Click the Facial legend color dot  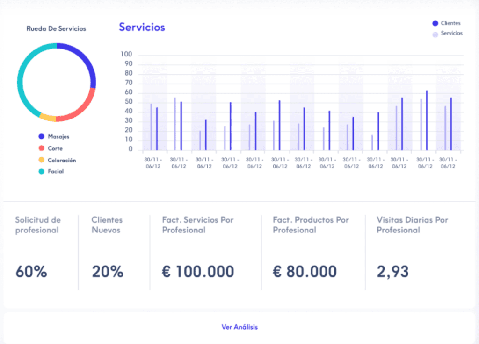(42, 172)
